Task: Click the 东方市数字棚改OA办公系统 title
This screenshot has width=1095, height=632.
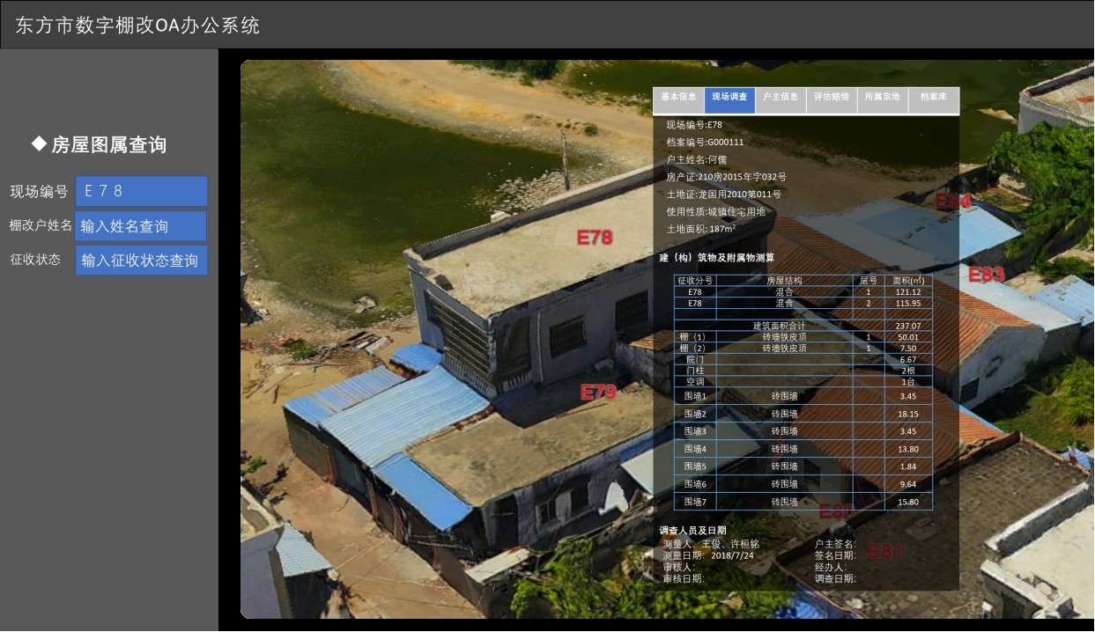Action: [137, 26]
